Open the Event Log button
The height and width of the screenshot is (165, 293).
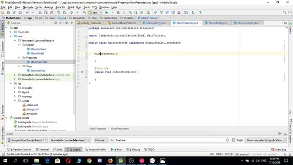click(279, 149)
